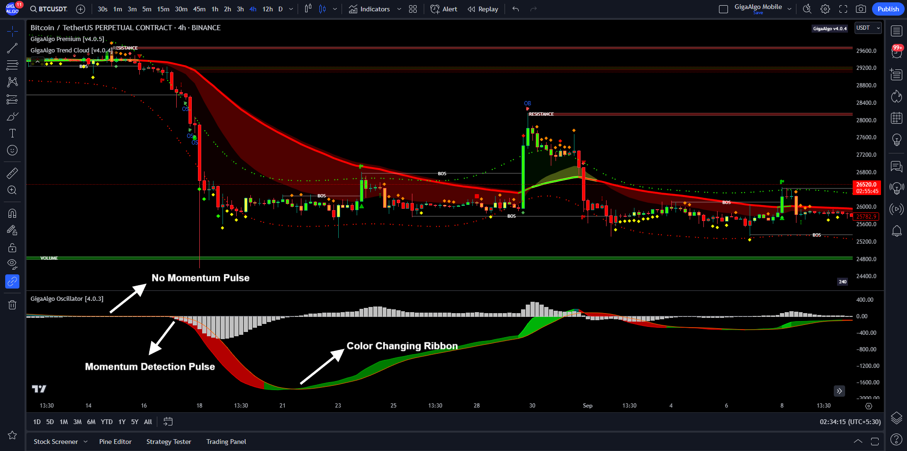Select the 1Y date range

(x=122, y=422)
